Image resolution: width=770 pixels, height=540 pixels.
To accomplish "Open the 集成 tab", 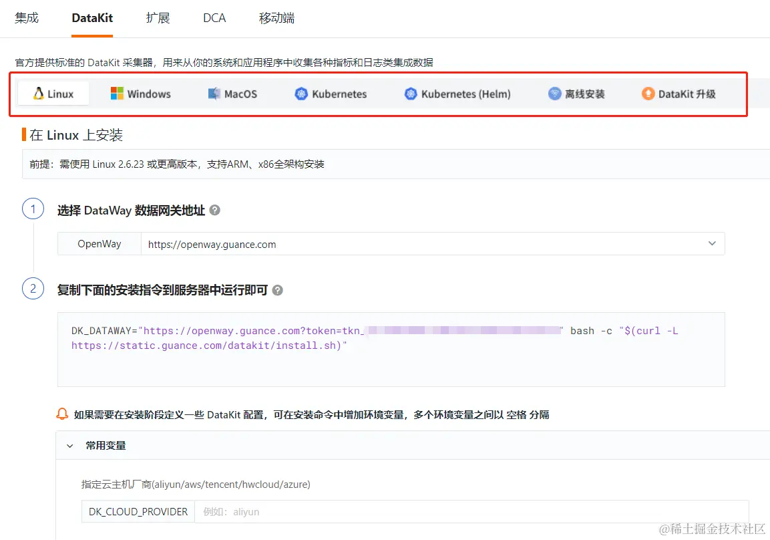I will [x=27, y=17].
